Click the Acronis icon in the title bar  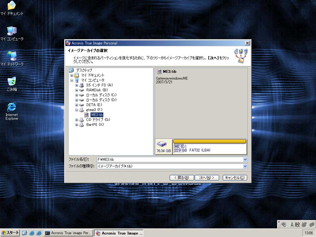coord(68,43)
